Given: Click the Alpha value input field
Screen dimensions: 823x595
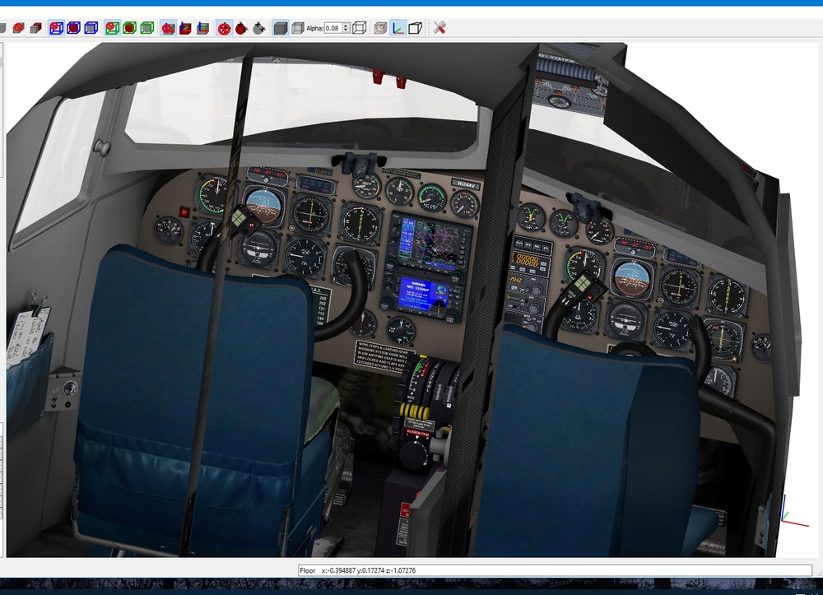Looking at the screenshot, I should click(x=333, y=28).
